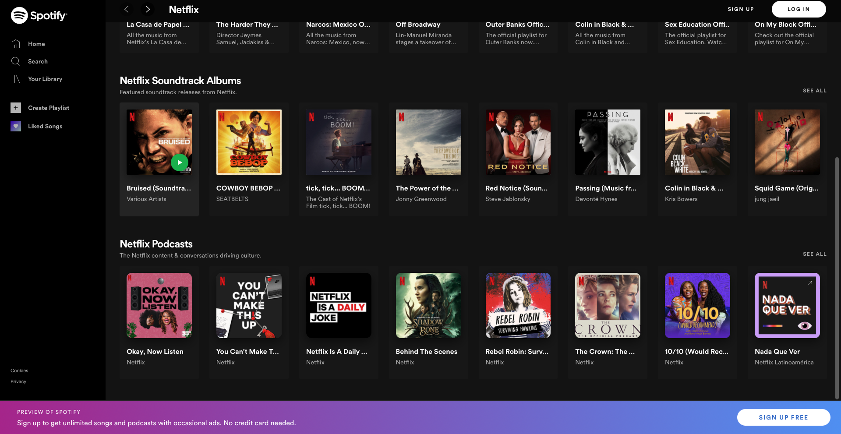
Task: Open Nada Que Ver podcast cover
Action: point(787,305)
